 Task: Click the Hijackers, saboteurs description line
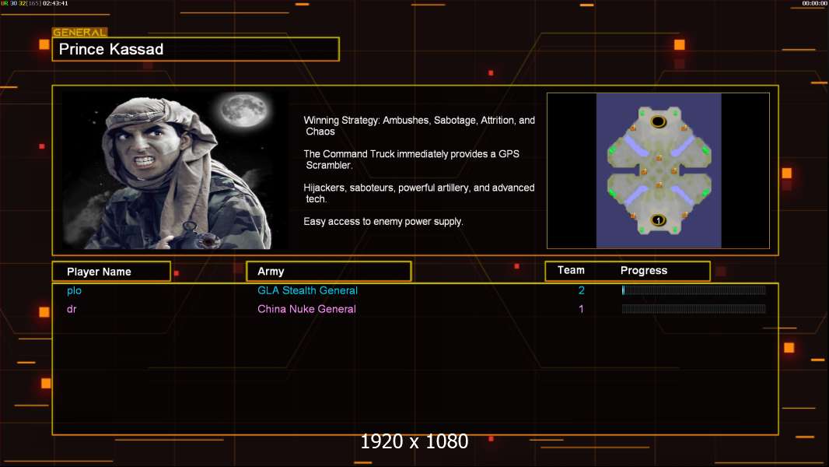coord(418,193)
